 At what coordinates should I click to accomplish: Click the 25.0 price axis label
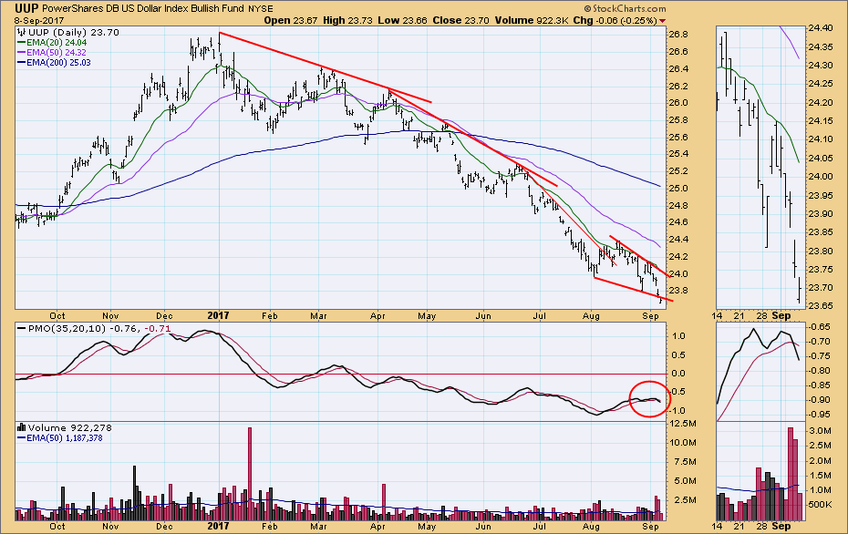678,189
